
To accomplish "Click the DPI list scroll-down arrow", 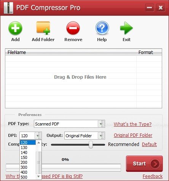I will pyautogui.click(x=39, y=176).
